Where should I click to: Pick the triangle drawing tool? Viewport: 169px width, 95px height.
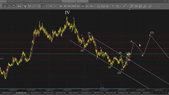click(98, 6)
